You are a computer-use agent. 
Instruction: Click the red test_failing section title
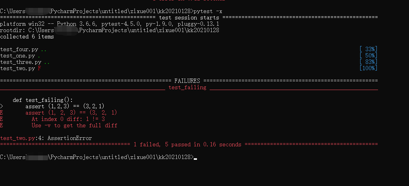187,88
